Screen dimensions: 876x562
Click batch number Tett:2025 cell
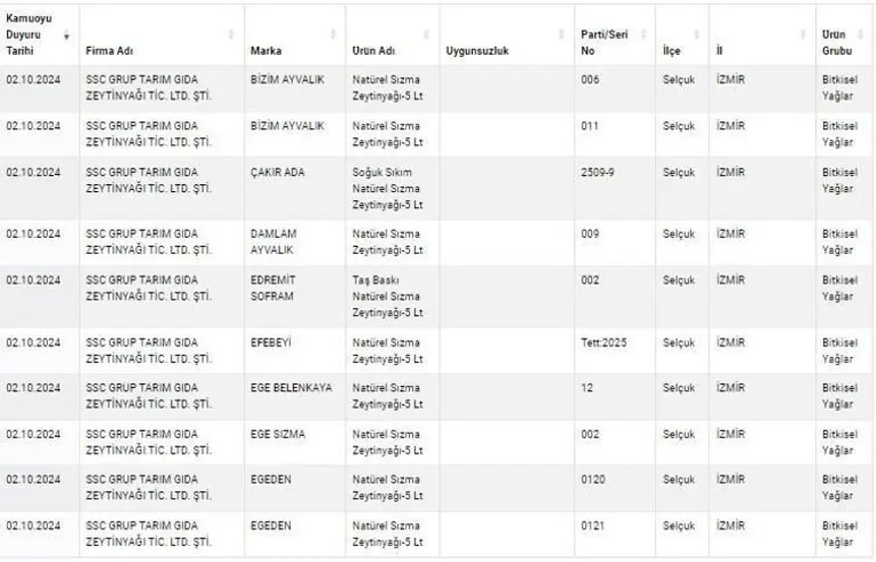point(605,342)
